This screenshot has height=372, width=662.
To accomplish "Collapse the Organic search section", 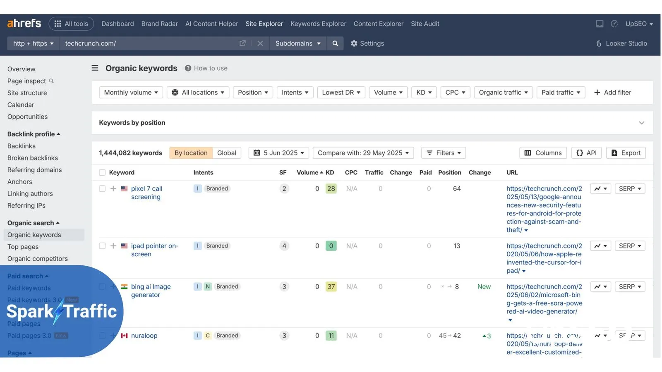I will point(33,223).
